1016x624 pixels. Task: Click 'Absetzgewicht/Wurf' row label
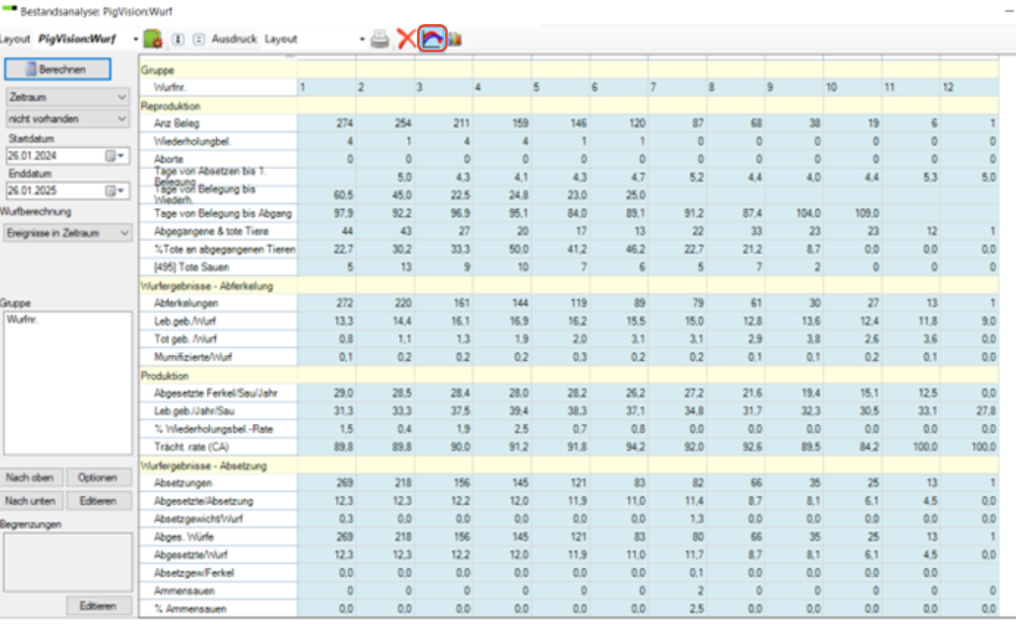tap(198, 519)
